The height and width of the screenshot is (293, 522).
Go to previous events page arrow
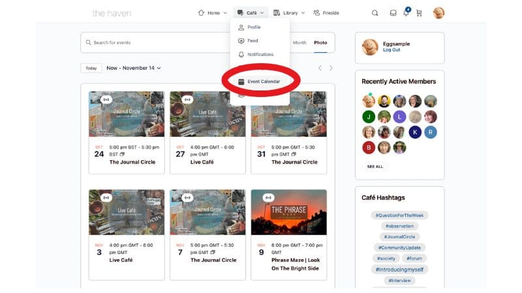pos(320,68)
